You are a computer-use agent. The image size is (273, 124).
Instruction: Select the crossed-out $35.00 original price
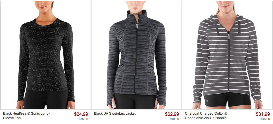[x=83, y=119]
